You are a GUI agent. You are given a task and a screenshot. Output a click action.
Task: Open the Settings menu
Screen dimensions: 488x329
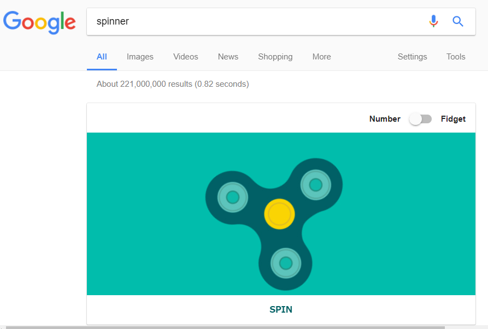(x=412, y=57)
